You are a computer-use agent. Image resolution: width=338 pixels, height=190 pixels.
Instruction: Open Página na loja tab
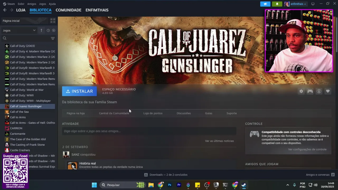pos(76,113)
